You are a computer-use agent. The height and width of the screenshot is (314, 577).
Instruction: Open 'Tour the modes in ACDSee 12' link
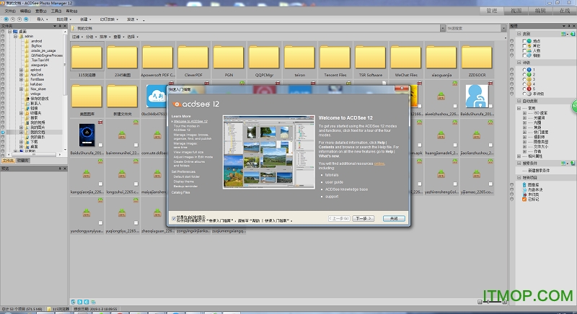click(187, 127)
